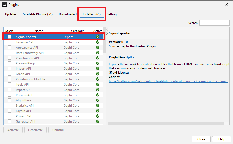Image resolution: width=233 pixels, height=144 pixels.
Task: Expand details pane with right splitter arrow
Action: 107,33
